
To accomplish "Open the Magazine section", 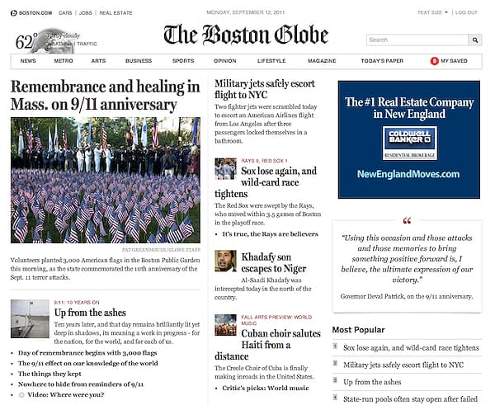I will coord(322,61).
